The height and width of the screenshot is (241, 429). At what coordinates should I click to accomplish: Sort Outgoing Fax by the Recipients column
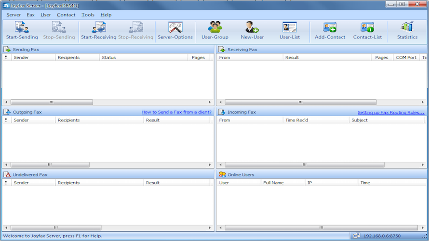click(100, 120)
